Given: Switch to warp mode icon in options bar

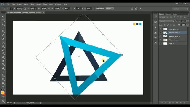Looking at the screenshot, I should tap(132, 9).
